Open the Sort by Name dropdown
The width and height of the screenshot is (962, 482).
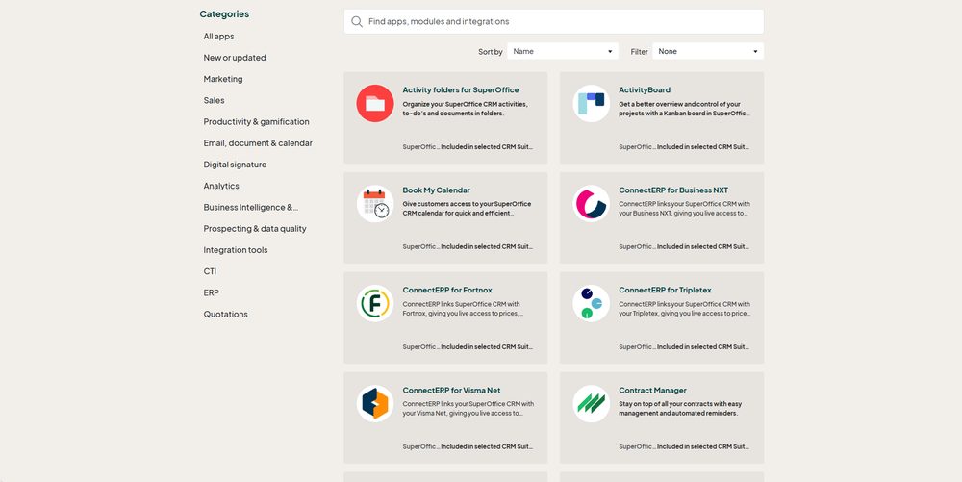point(563,52)
